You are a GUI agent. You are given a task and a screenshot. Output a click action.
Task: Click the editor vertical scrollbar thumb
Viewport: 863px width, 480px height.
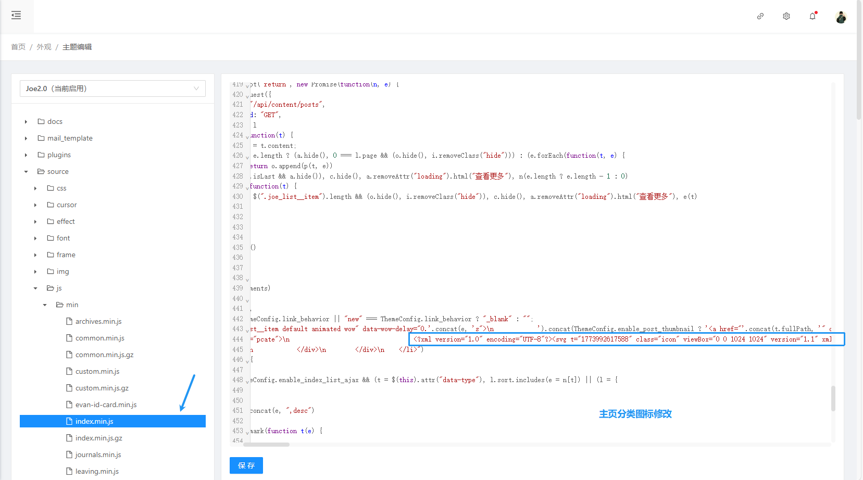click(833, 398)
